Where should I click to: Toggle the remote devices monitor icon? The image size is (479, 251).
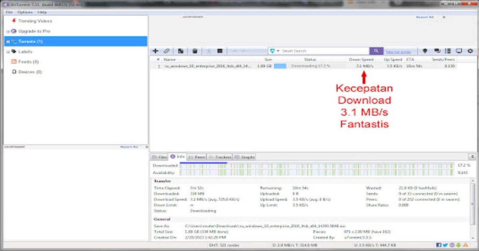click(460, 51)
